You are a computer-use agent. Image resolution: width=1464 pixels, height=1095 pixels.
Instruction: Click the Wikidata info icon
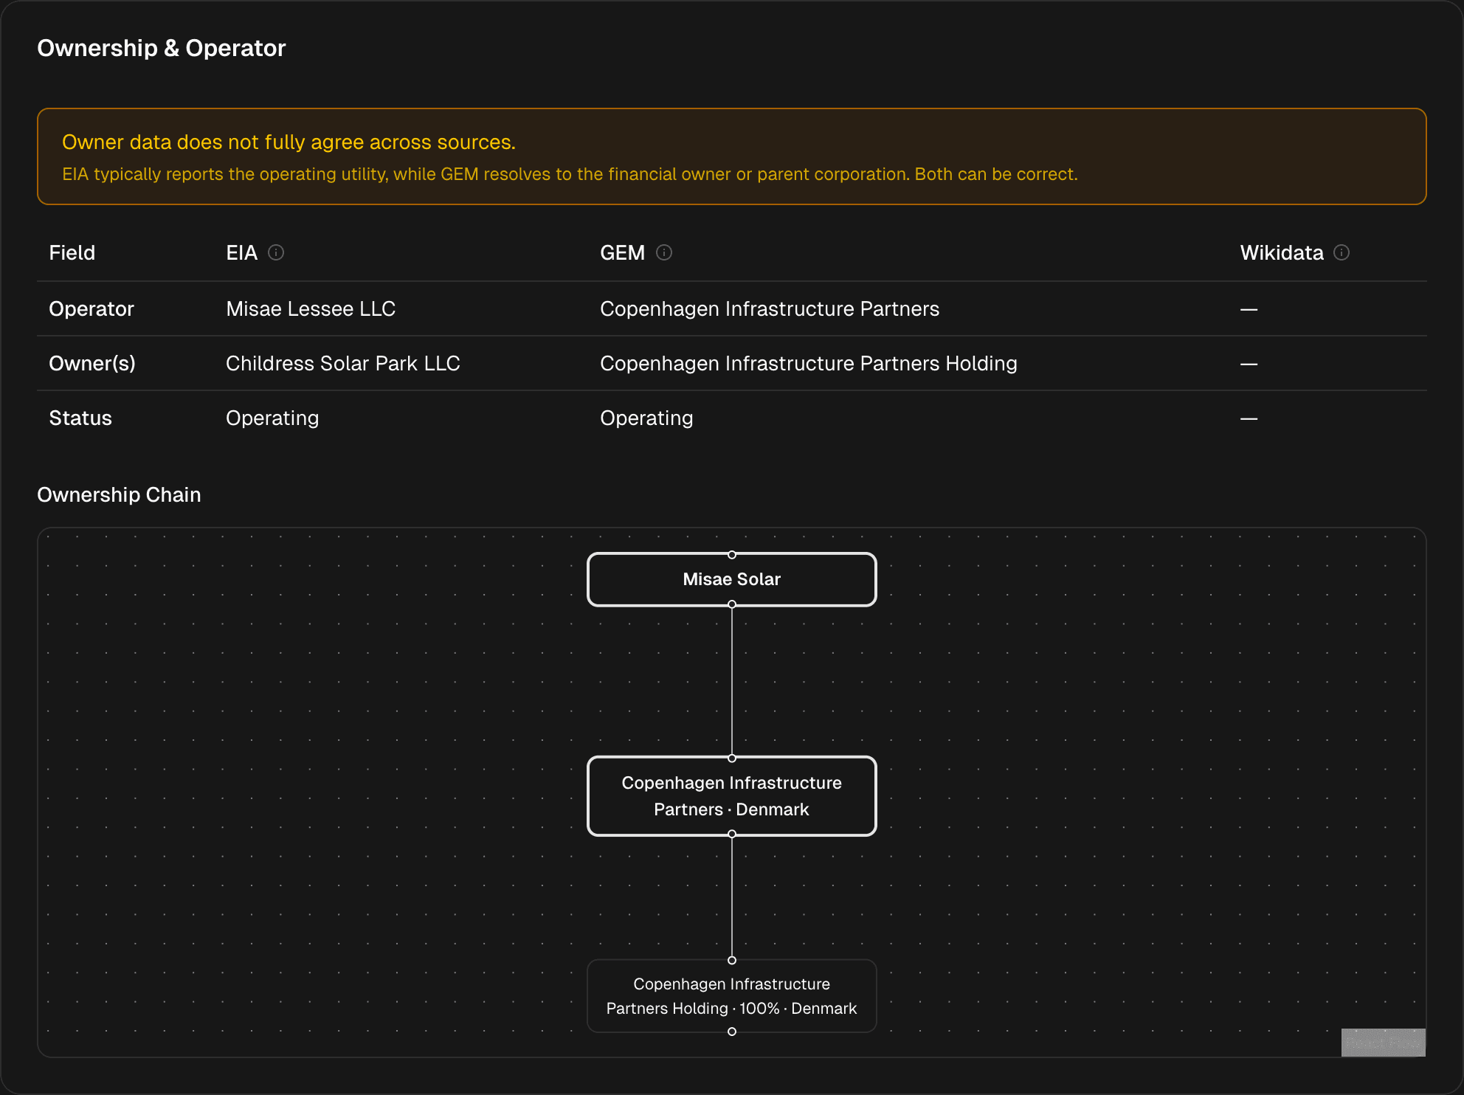pyautogui.click(x=1342, y=252)
